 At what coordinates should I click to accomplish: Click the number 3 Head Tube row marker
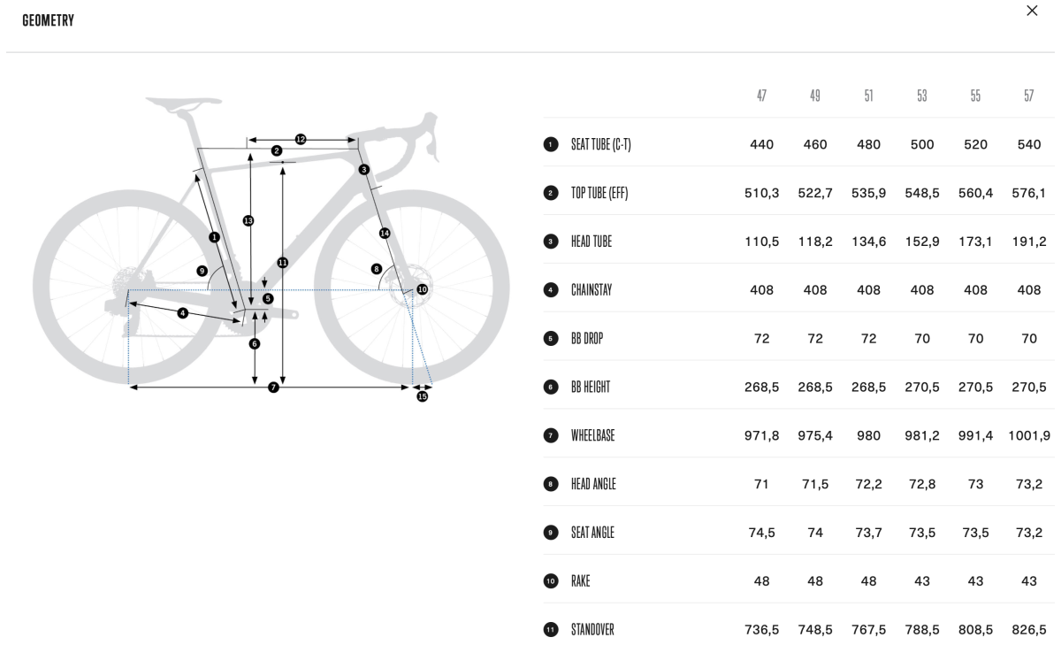click(x=551, y=242)
